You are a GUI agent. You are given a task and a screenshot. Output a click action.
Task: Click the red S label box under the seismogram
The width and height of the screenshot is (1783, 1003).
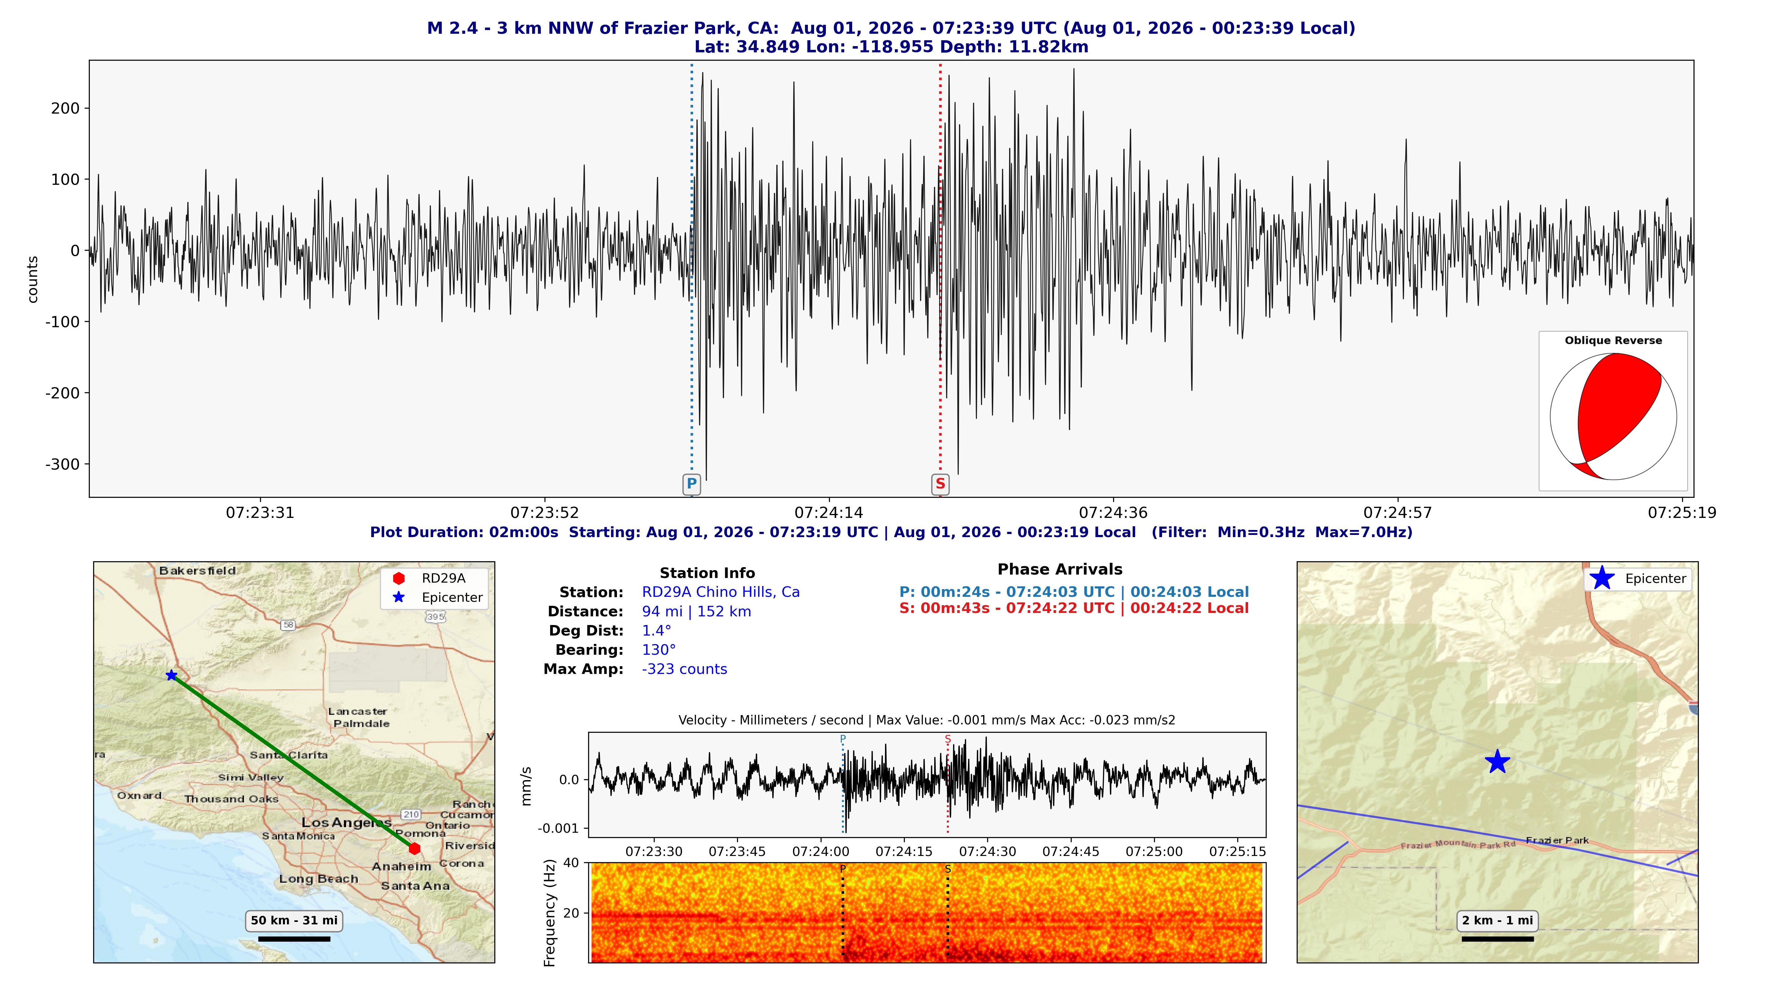pos(940,484)
